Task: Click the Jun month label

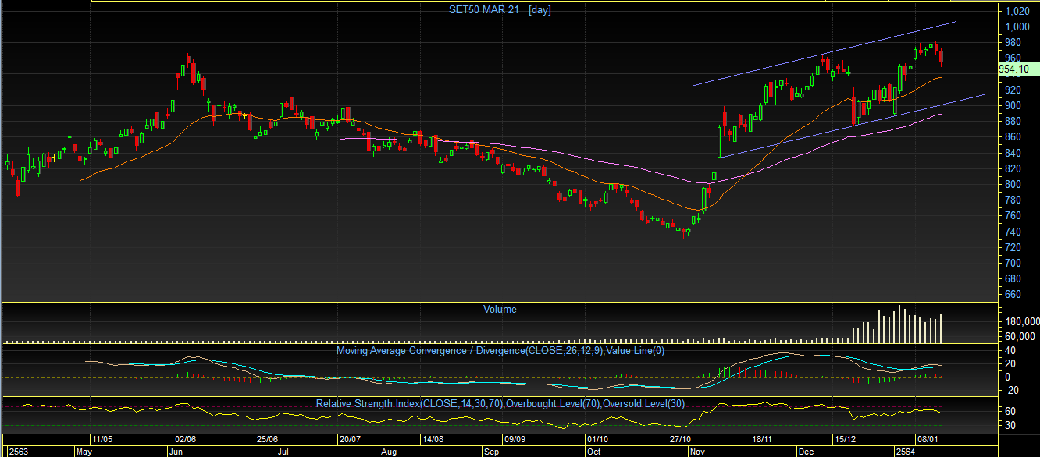Action: pos(177,451)
